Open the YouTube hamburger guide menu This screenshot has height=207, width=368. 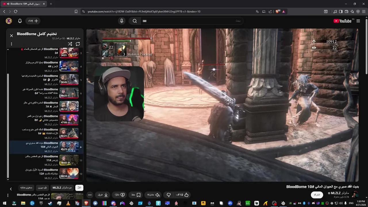[x=358, y=21]
